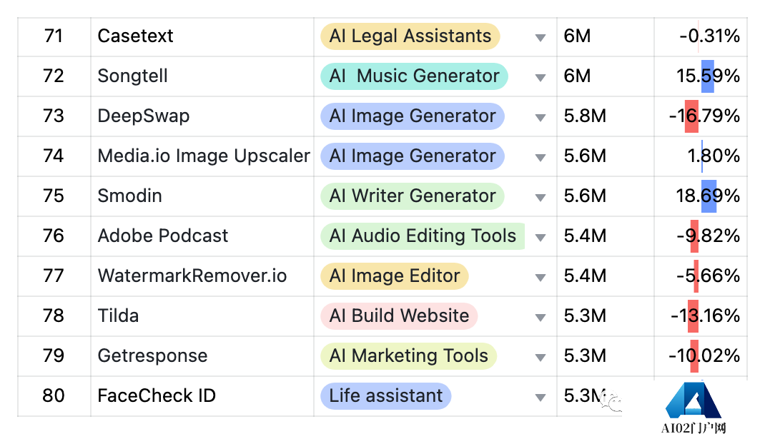The width and height of the screenshot is (765, 434).
Task: Click the FaceCheck ID name cell
Action: click(x=202, y=396)
